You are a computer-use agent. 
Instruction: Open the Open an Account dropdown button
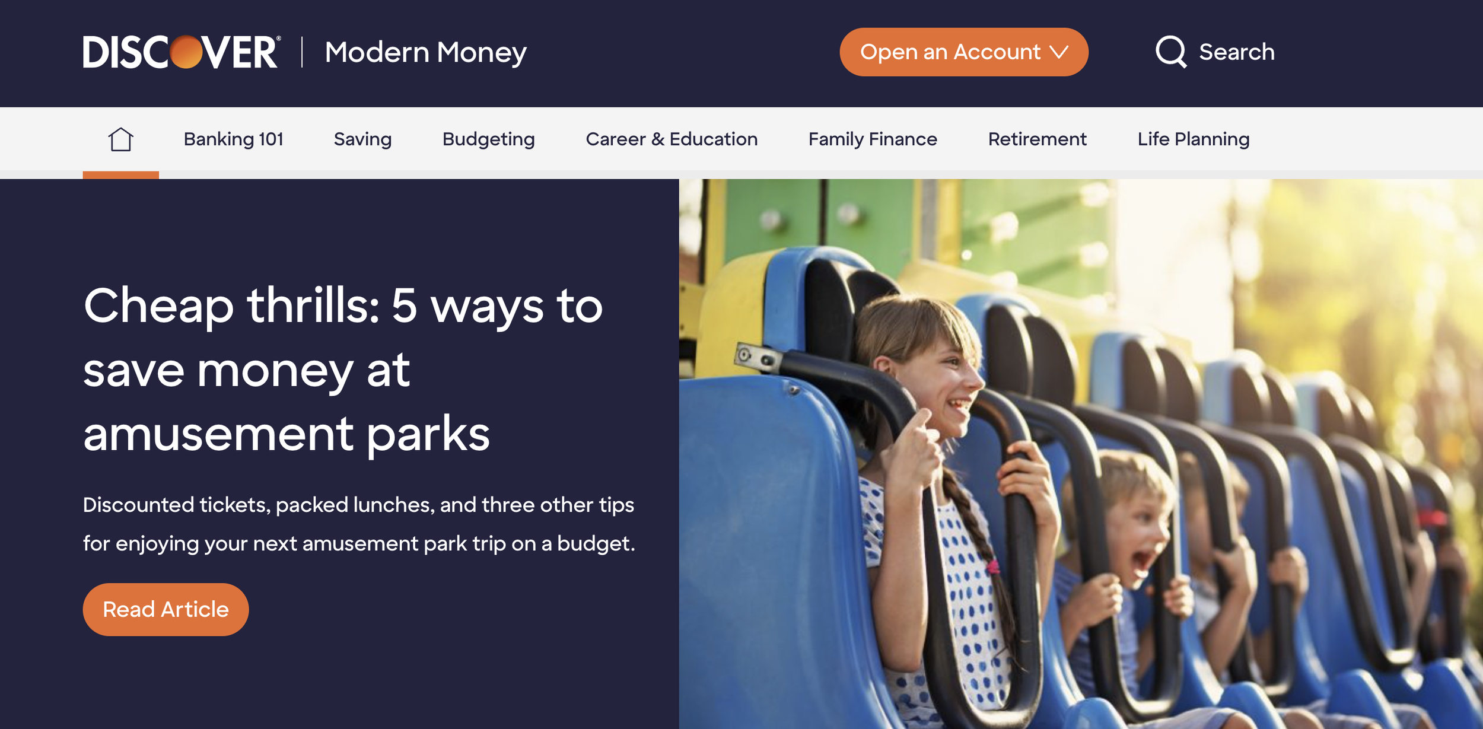[x=963, y=52]
